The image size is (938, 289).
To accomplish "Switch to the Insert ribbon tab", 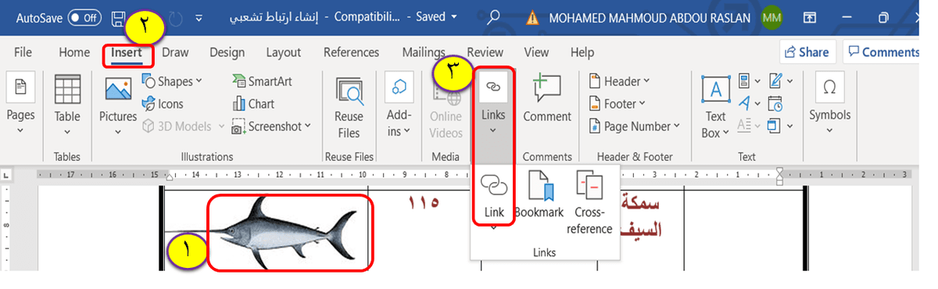I will tap(127, 53).
